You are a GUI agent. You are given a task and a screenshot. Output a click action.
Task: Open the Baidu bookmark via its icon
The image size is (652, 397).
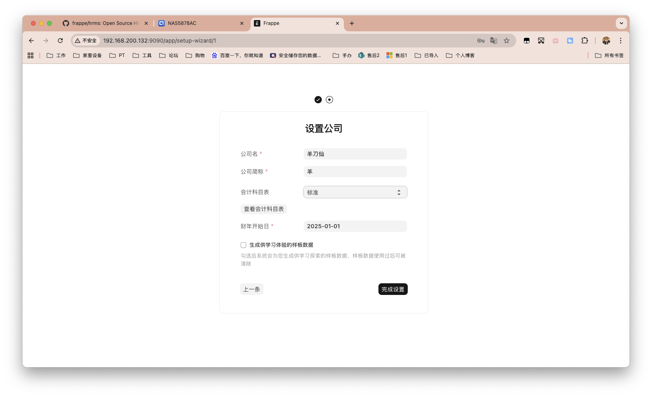click(215, 55)
